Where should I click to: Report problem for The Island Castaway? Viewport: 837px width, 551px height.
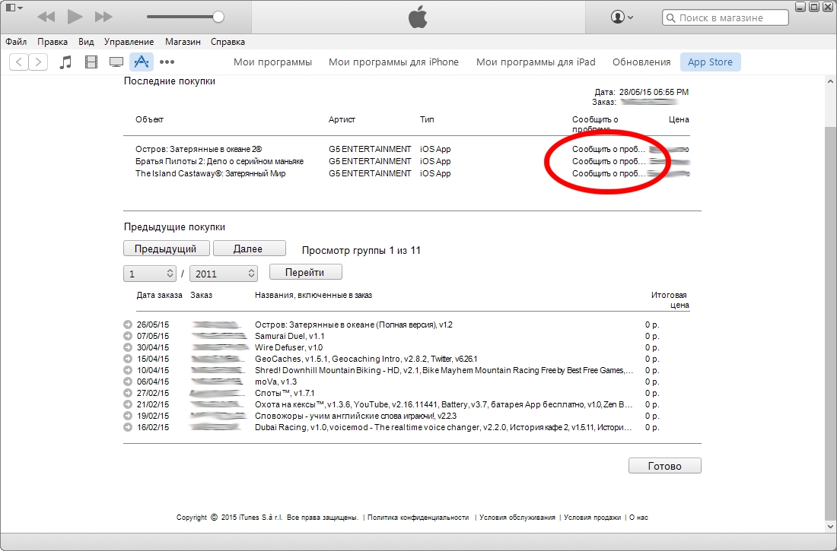click(609, 173)
